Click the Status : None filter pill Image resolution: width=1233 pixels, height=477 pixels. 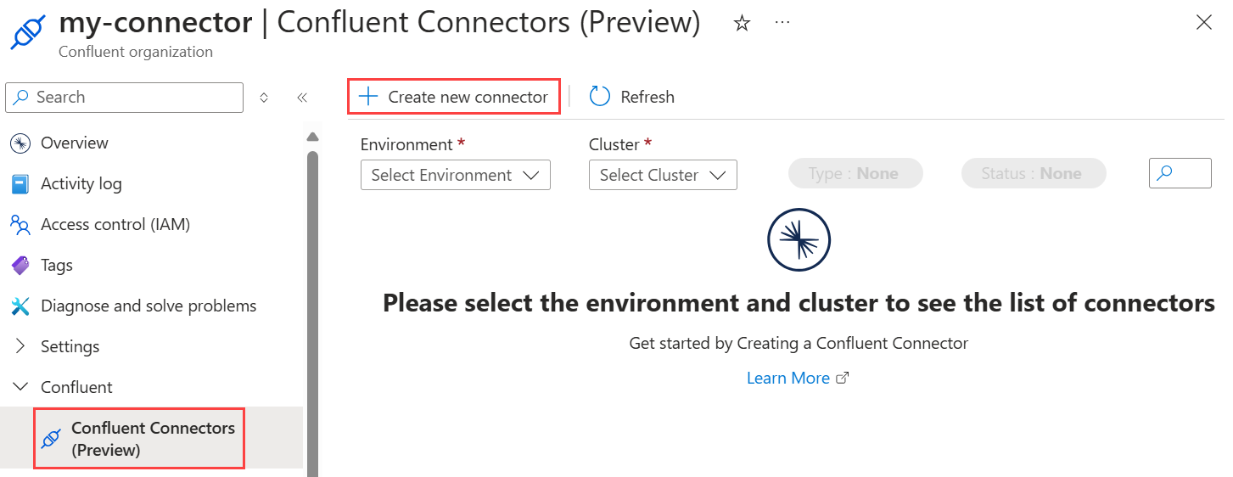click(x=1034, y=174)
